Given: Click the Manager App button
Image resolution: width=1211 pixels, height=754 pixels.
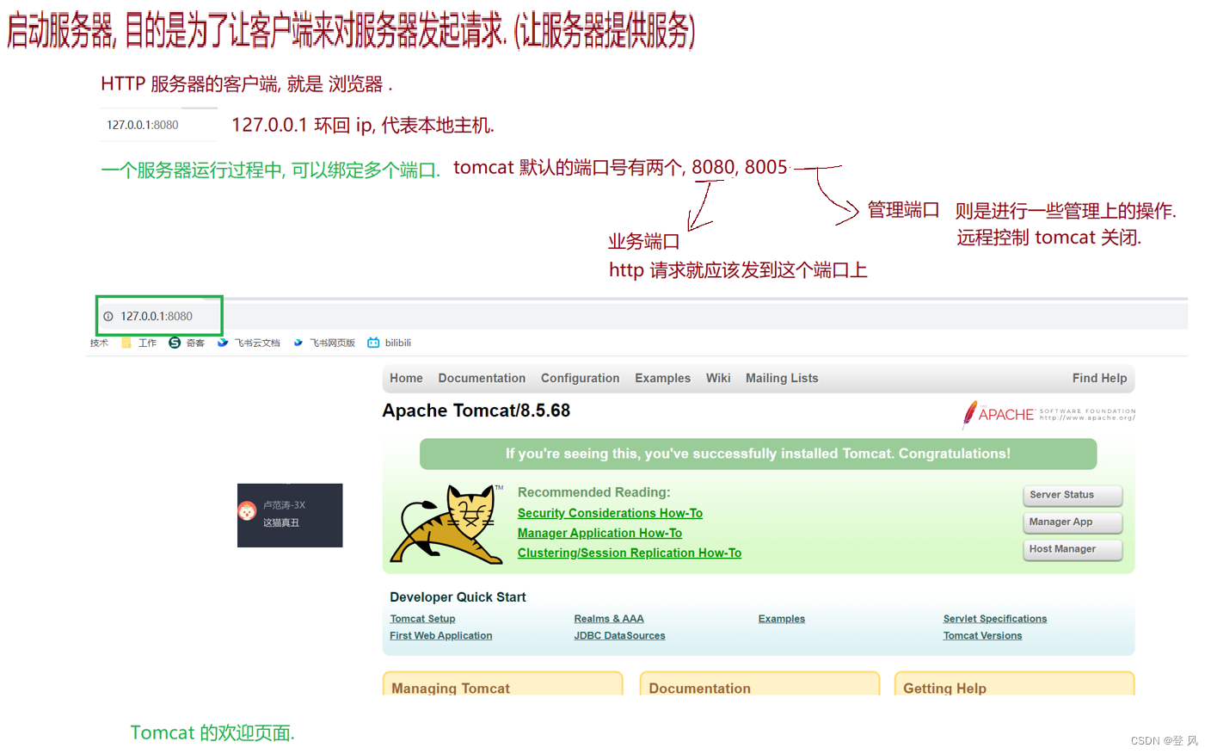Looking at the screenshot, I should pyautogui.click(x=1073, y=522).
